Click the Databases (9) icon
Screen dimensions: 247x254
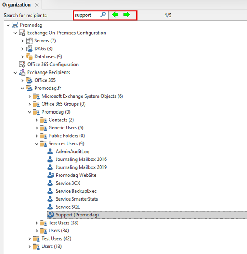tap(29, 56)
